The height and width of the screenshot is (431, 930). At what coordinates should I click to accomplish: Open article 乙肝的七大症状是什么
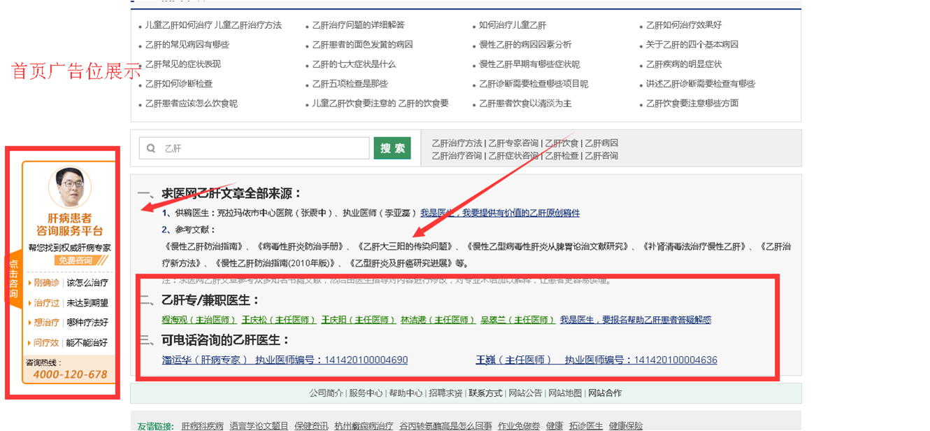354,64
